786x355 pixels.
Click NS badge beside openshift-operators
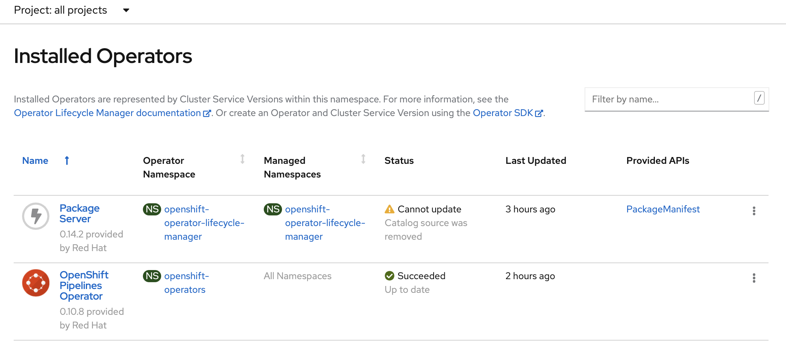[152, 276]
